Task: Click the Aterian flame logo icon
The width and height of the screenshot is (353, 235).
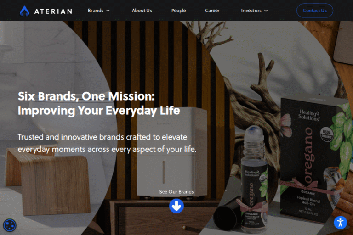Action: [x=24, y=11]
